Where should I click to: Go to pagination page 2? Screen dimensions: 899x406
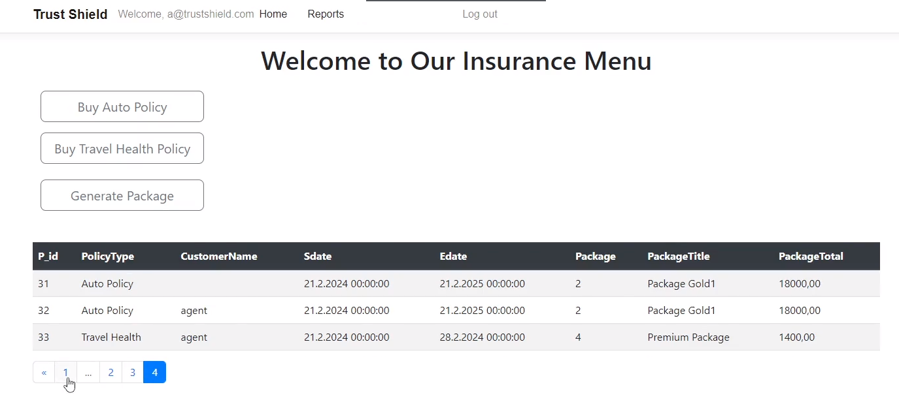110,372
